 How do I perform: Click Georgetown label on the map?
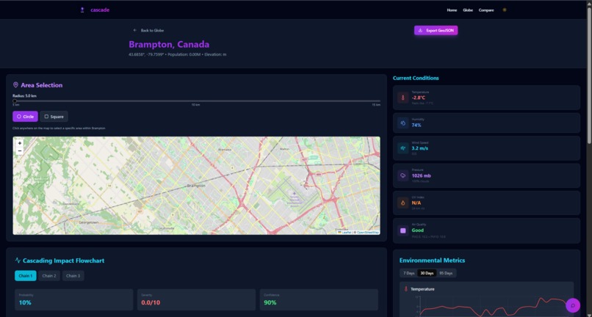[90, 222]
